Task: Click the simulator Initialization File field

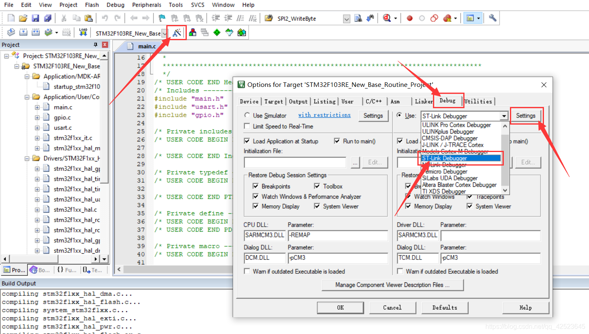Action: pyautogui.click(x=295, y=162)
